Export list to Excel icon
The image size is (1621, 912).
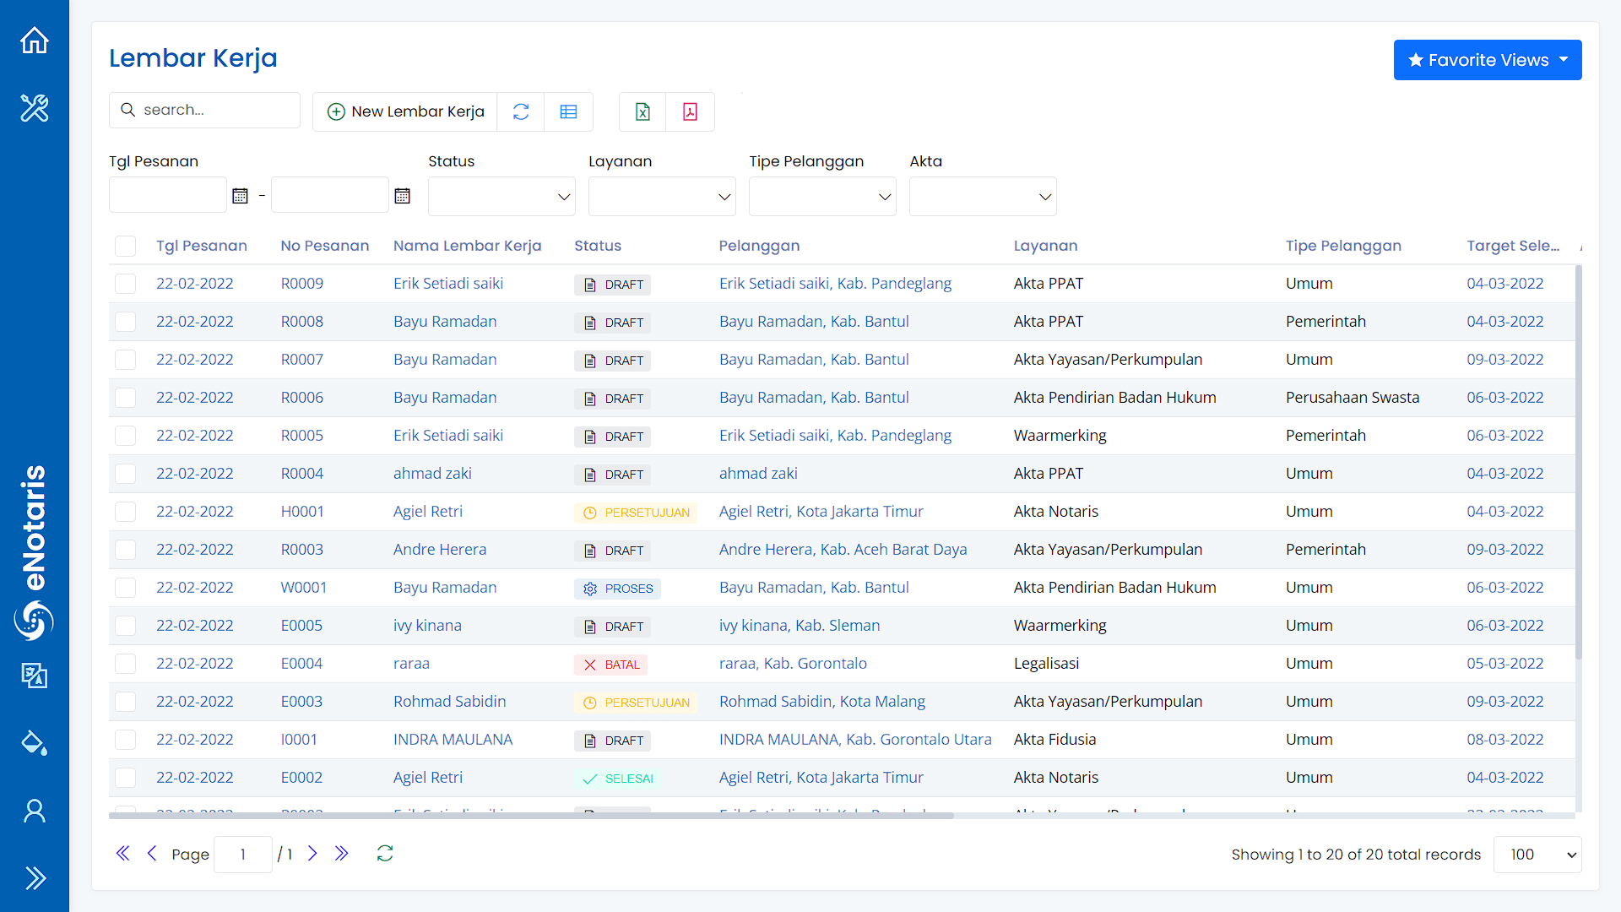[x=642, y=111]
